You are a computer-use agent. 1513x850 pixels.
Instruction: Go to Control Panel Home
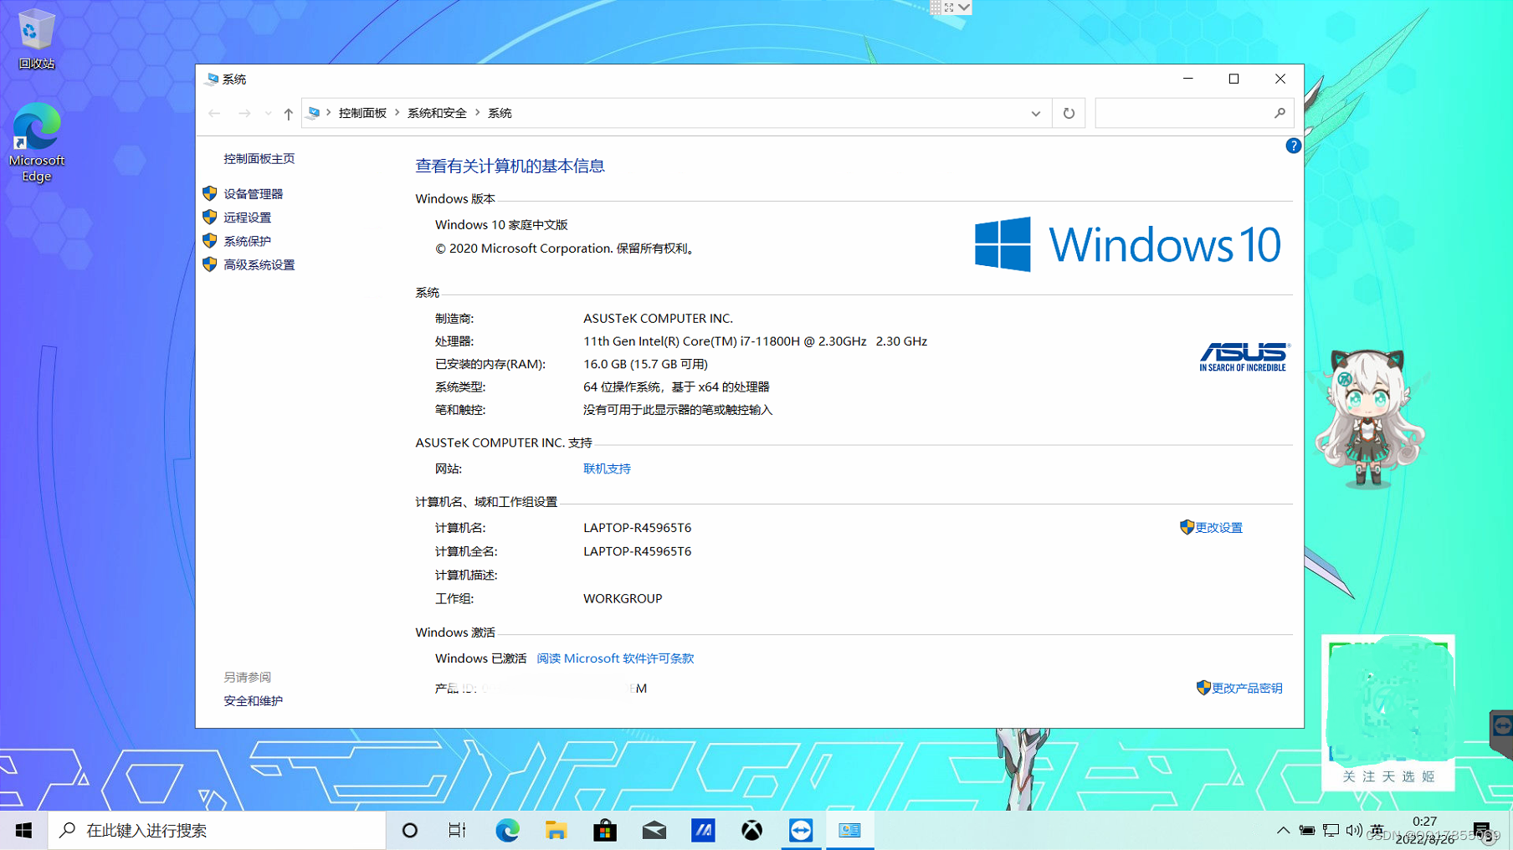259,158
